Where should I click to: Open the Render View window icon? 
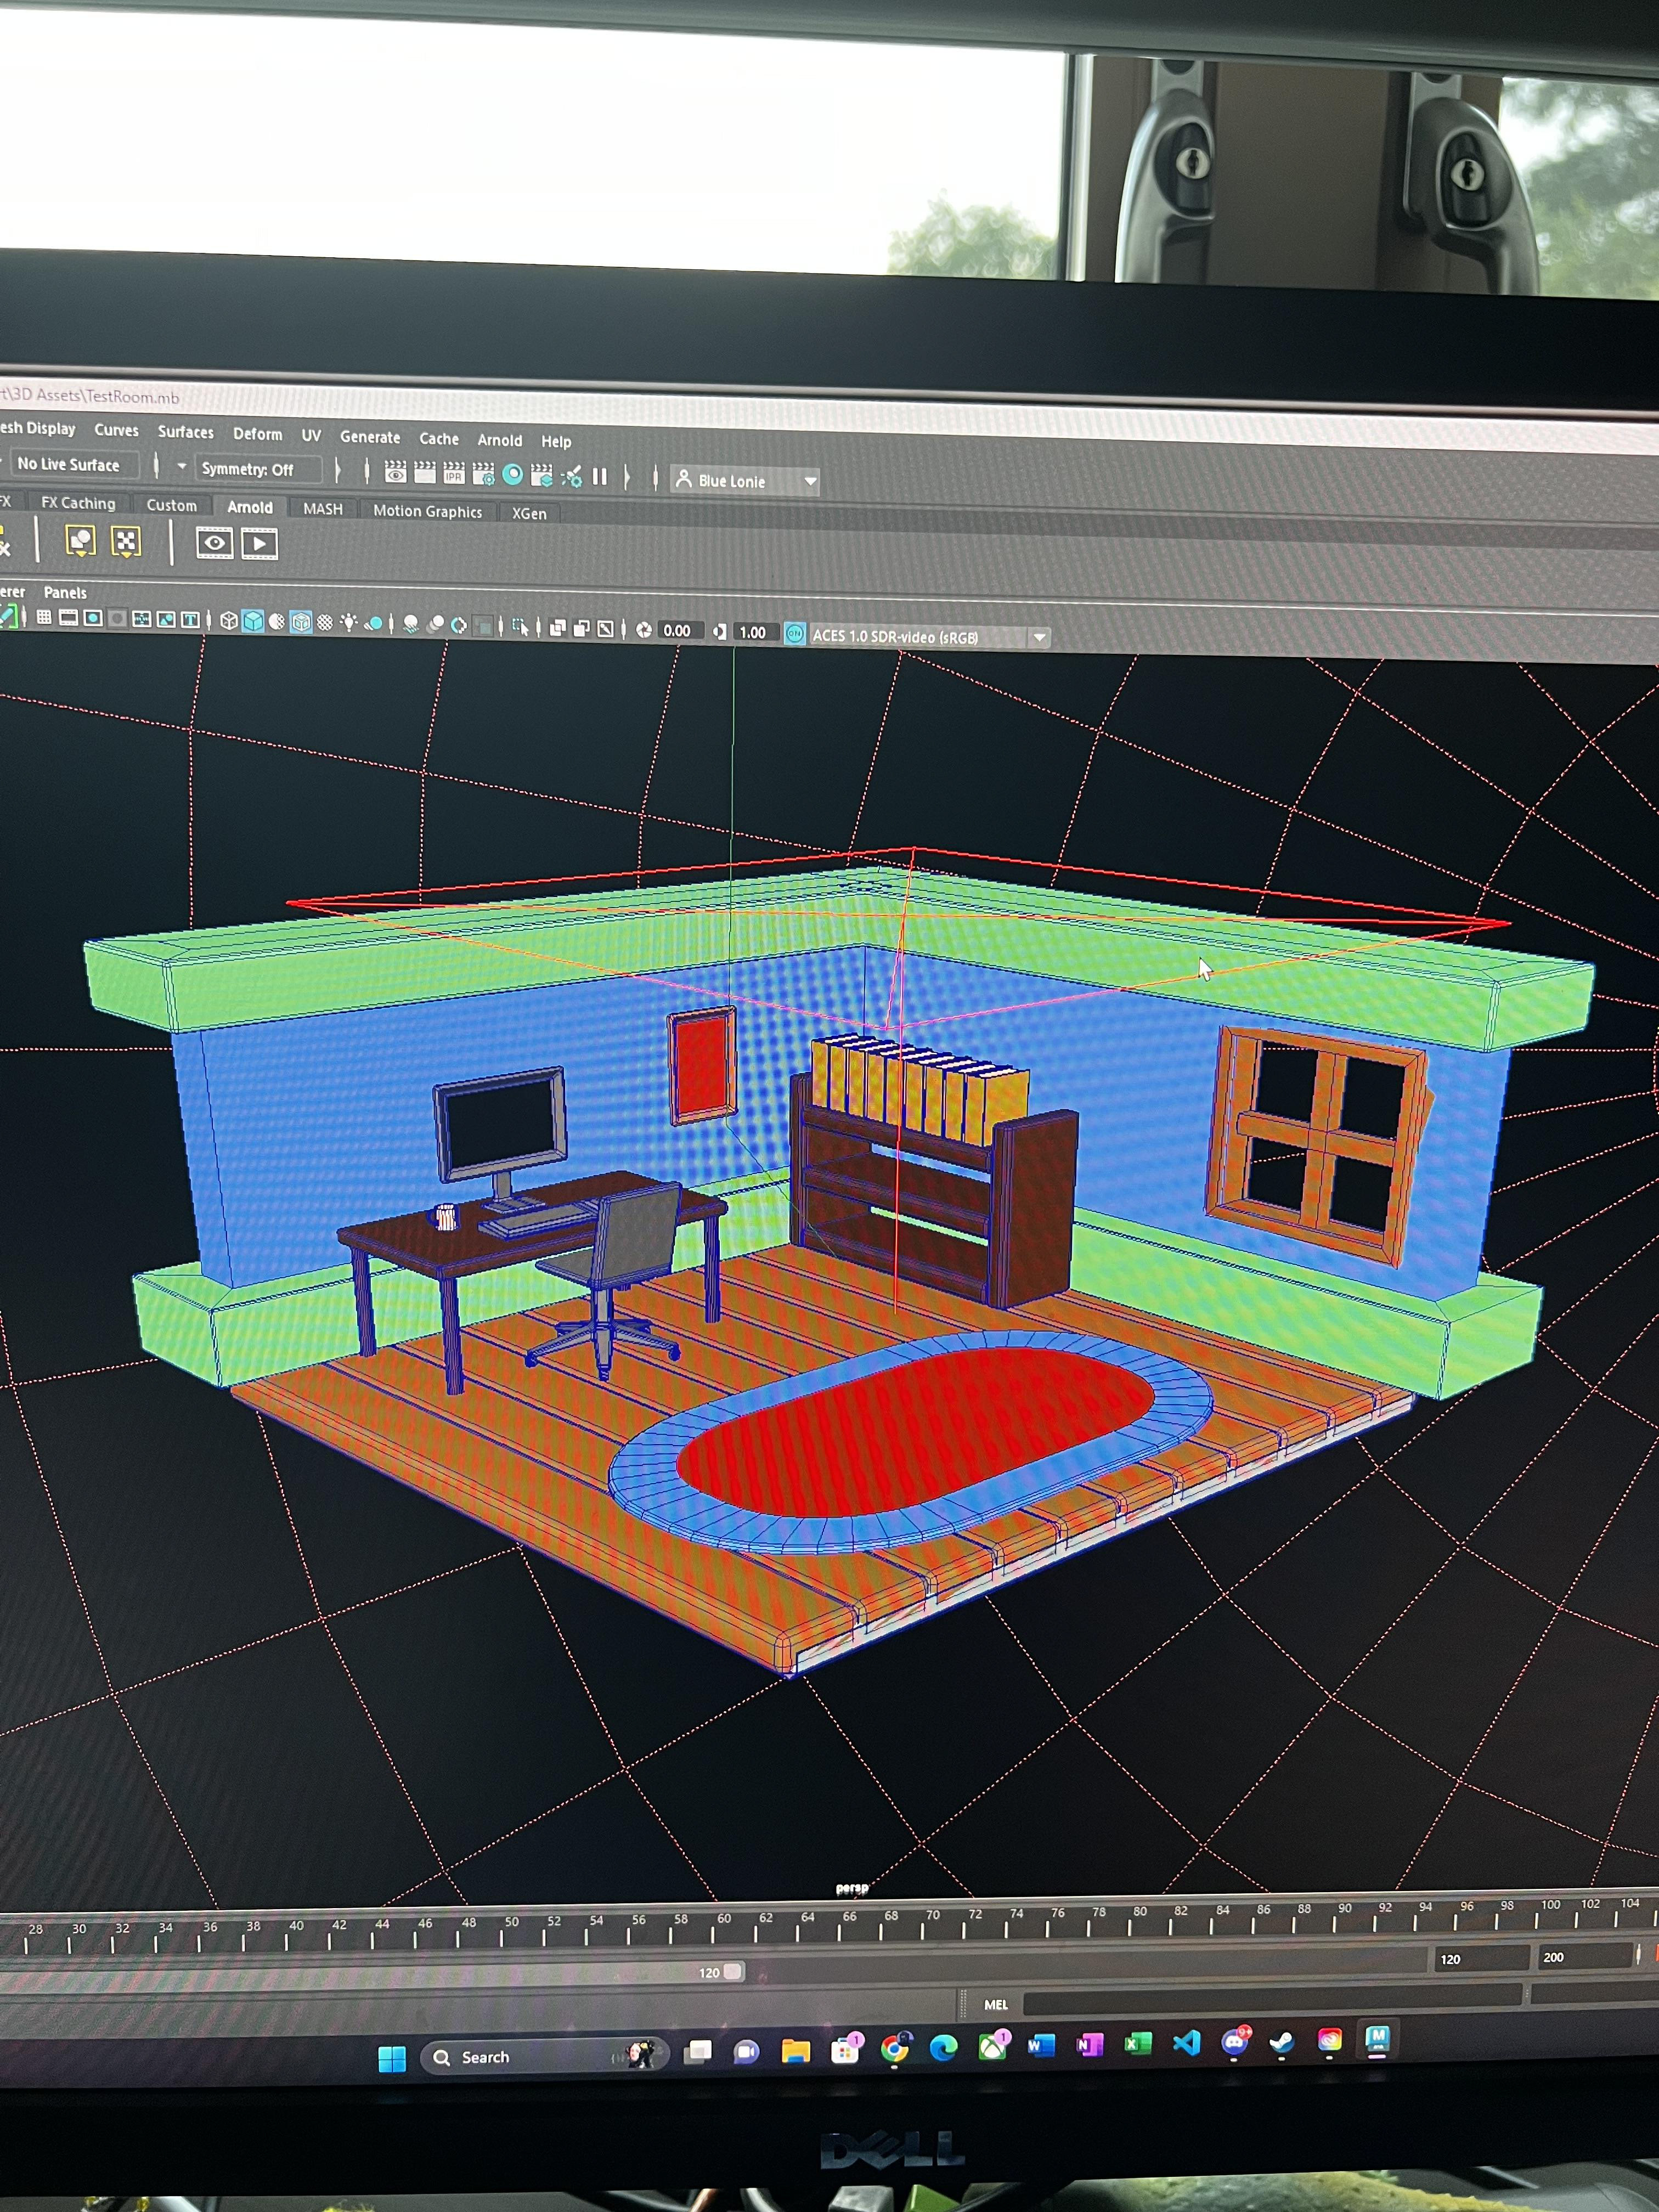click(x=396, y=472)
